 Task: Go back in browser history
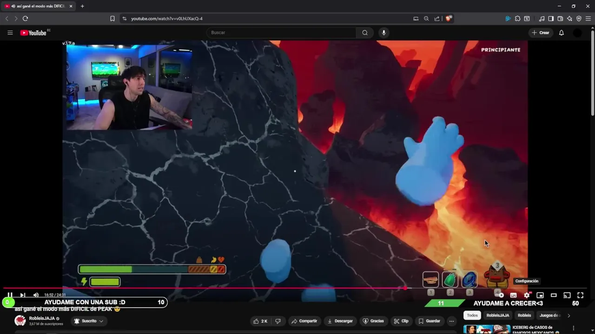pos(7,19)
